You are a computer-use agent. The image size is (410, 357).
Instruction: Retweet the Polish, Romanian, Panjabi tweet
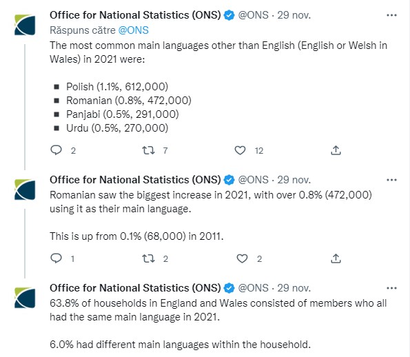[148, 150]
